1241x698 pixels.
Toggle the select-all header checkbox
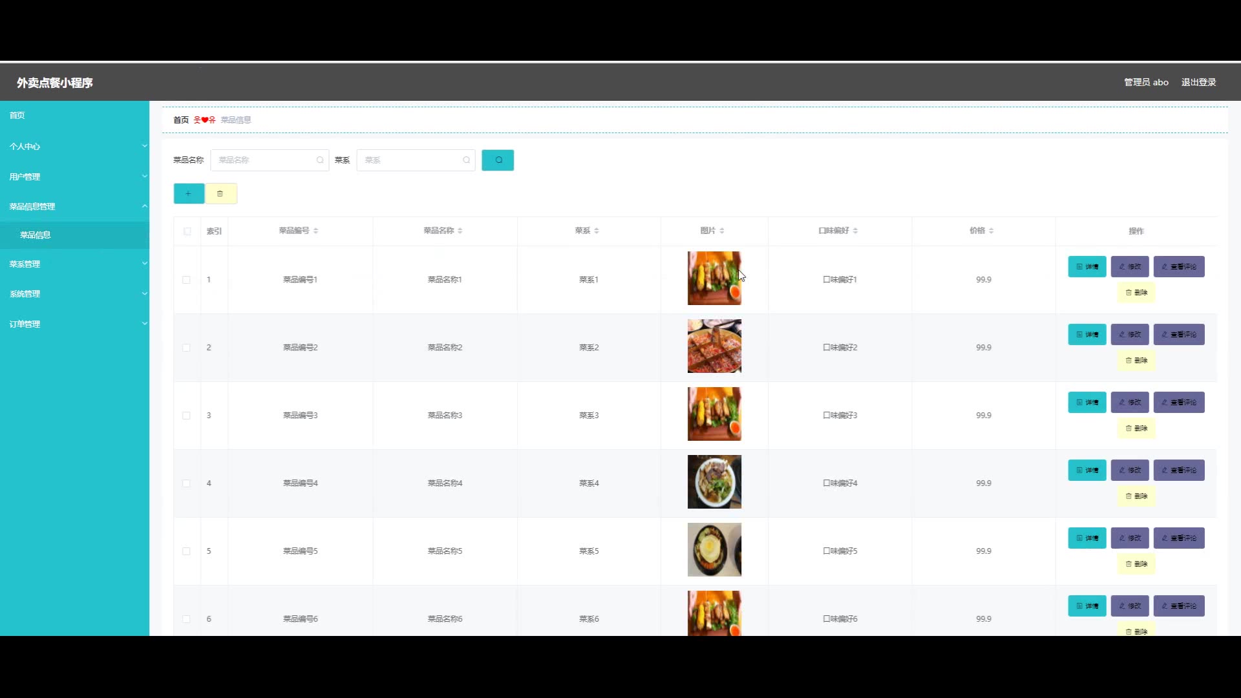[187, 231]
